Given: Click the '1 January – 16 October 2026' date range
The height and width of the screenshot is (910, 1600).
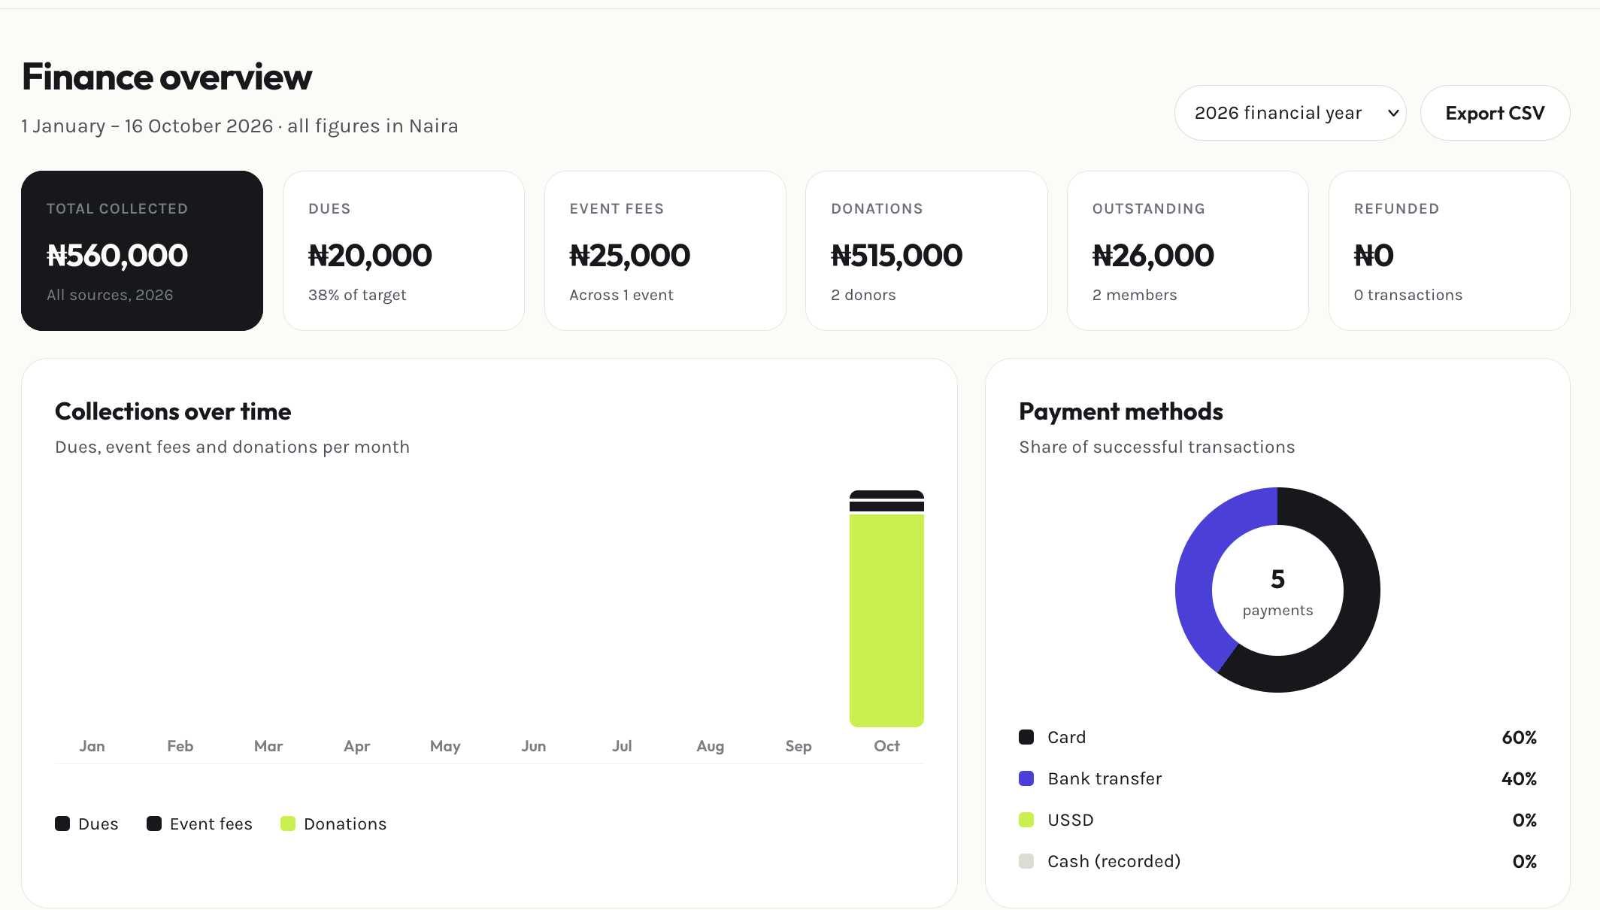Looking at the screenshot, I should [147, 126].
